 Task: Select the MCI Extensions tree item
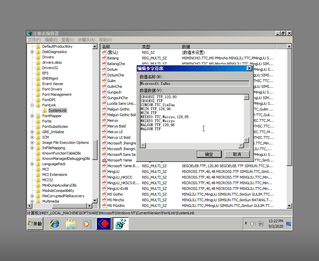pyautogui.click(x=55, y=175)
